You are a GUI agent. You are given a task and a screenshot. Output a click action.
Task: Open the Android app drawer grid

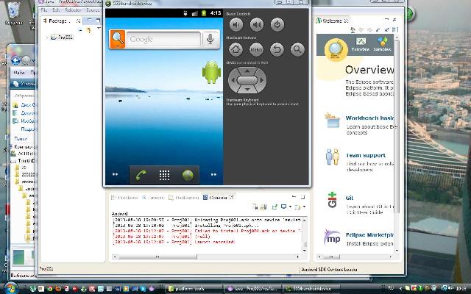164,175
